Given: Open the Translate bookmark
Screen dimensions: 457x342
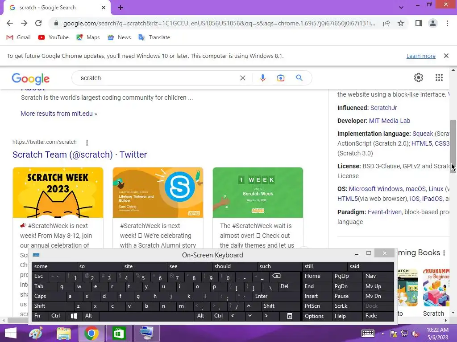Looking at the screenshot, I should click(154, 37).
